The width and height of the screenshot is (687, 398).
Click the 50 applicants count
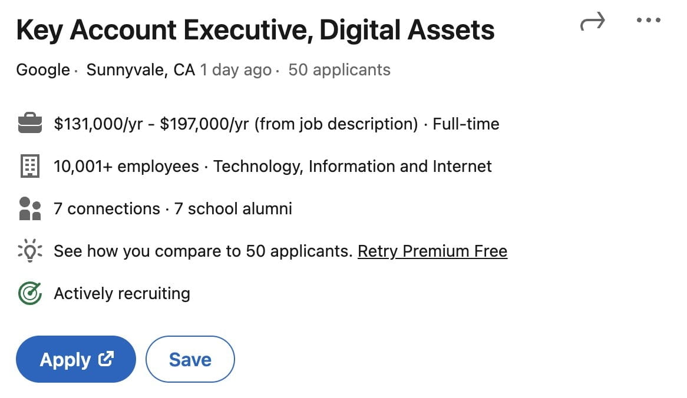pyautogui.click(x=339, y=70)
